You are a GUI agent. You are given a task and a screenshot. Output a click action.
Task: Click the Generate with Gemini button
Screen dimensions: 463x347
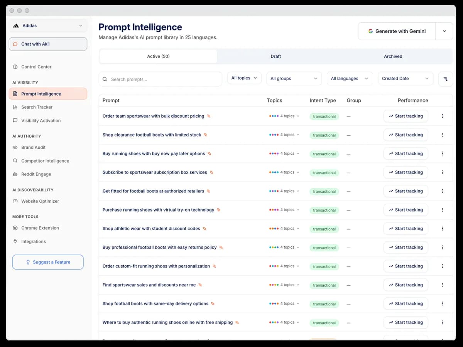pyautogui.click(x=397, y=31)
